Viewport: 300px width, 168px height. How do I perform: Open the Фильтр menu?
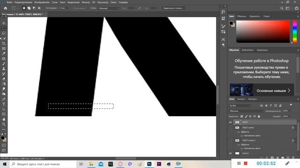(86, 2)
